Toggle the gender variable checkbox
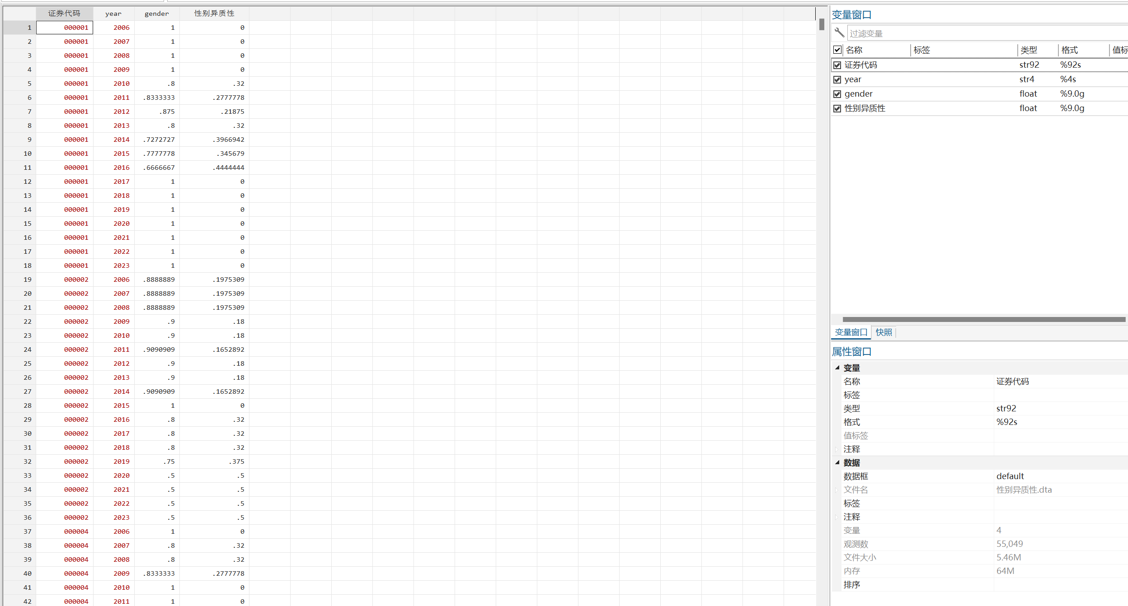1128x606 pixels. point(837,94)
